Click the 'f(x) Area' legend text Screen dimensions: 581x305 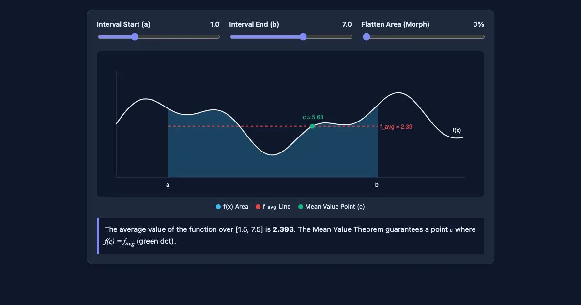coord(236,207)
